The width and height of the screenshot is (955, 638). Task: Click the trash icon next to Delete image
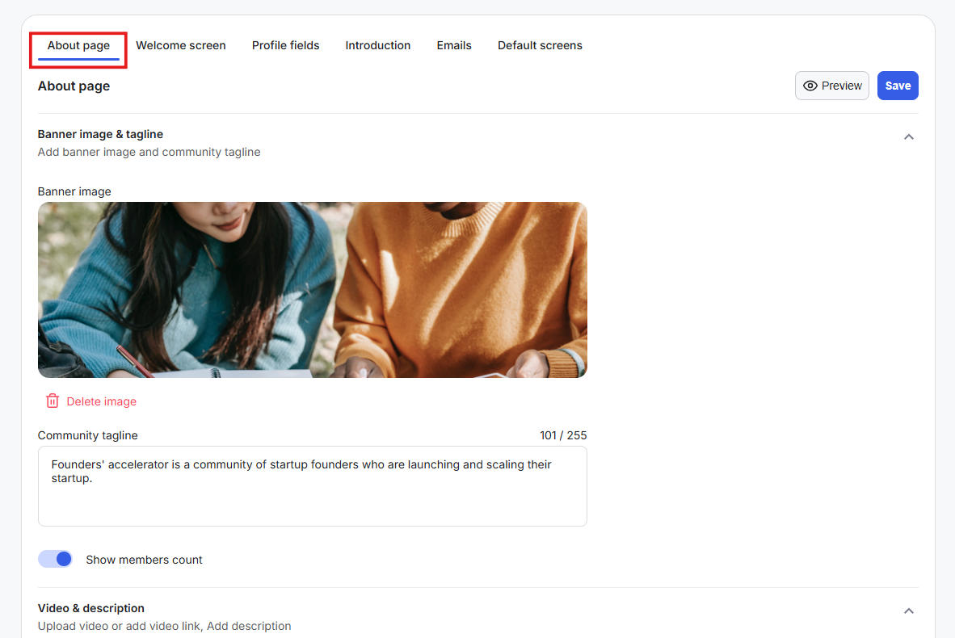(x=53, y=401)
